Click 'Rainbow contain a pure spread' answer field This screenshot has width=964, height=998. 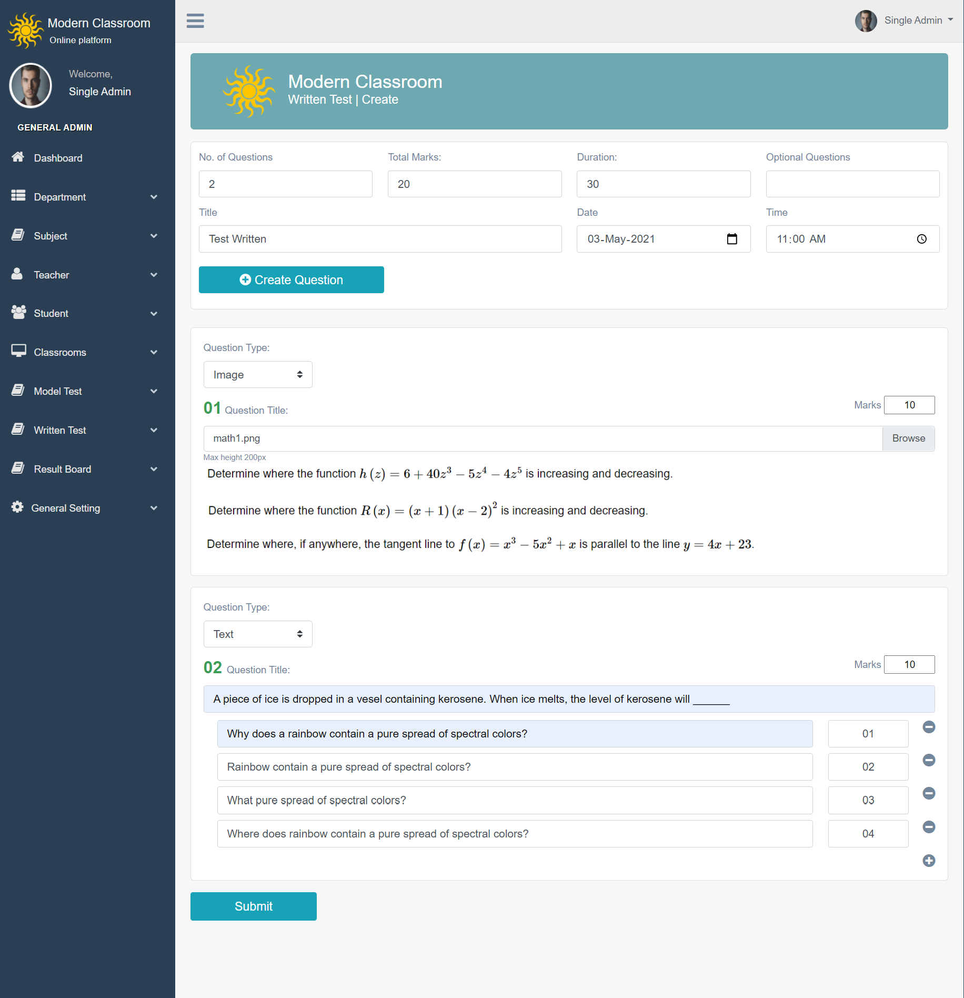(x=515, y=767)
